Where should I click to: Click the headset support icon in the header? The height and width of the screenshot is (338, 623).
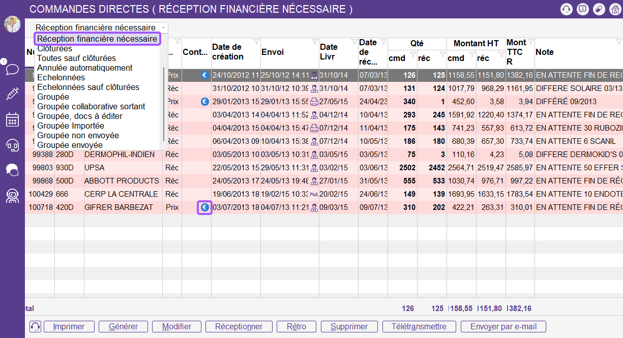click(x=566, y=9)
